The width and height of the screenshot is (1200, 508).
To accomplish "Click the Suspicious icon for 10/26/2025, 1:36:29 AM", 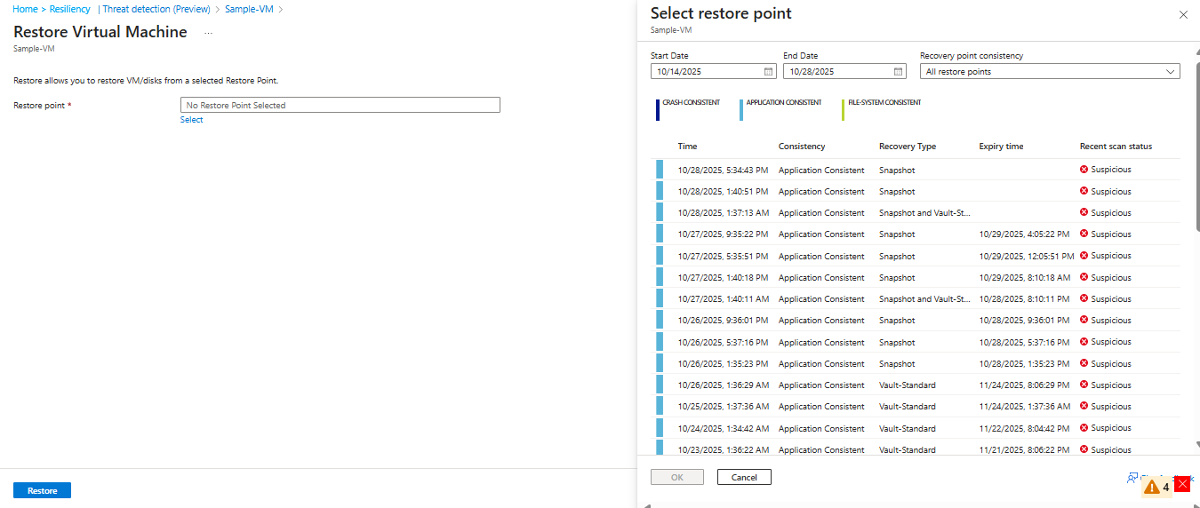I will click(x=1084, y=385).
